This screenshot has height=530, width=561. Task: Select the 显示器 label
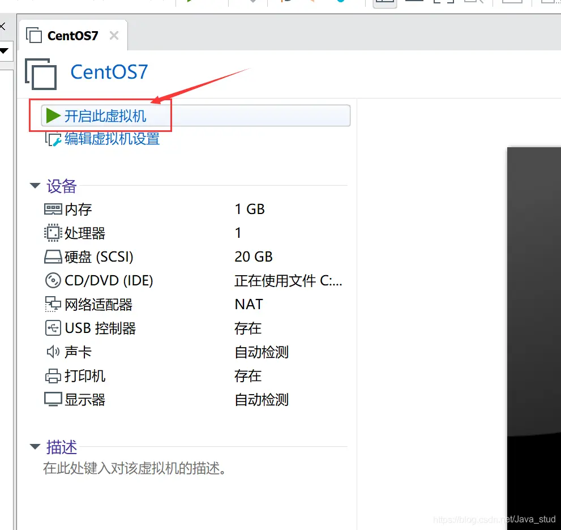pyautogui.click(x=85, y=400)
